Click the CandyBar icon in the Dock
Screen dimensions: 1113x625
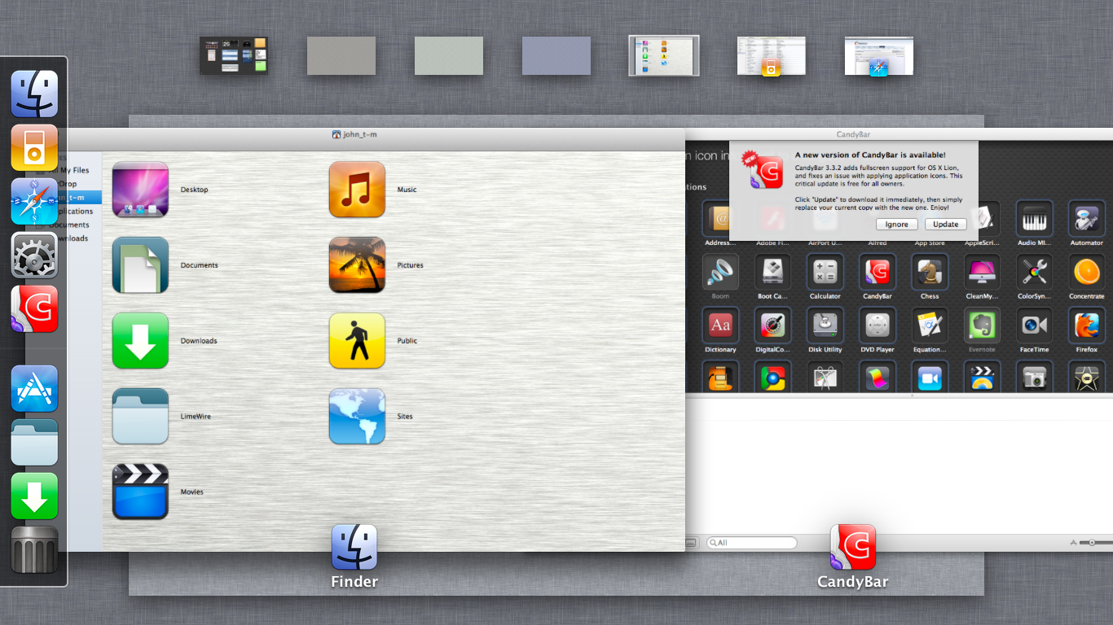click(x=34, y=308)
